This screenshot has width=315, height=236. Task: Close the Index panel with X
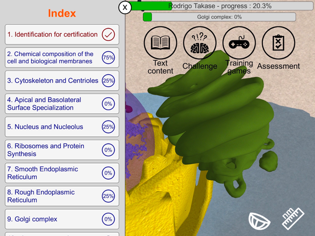coord(125,8)
